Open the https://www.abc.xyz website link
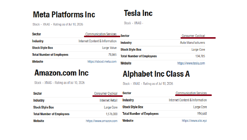 point(194,121)
